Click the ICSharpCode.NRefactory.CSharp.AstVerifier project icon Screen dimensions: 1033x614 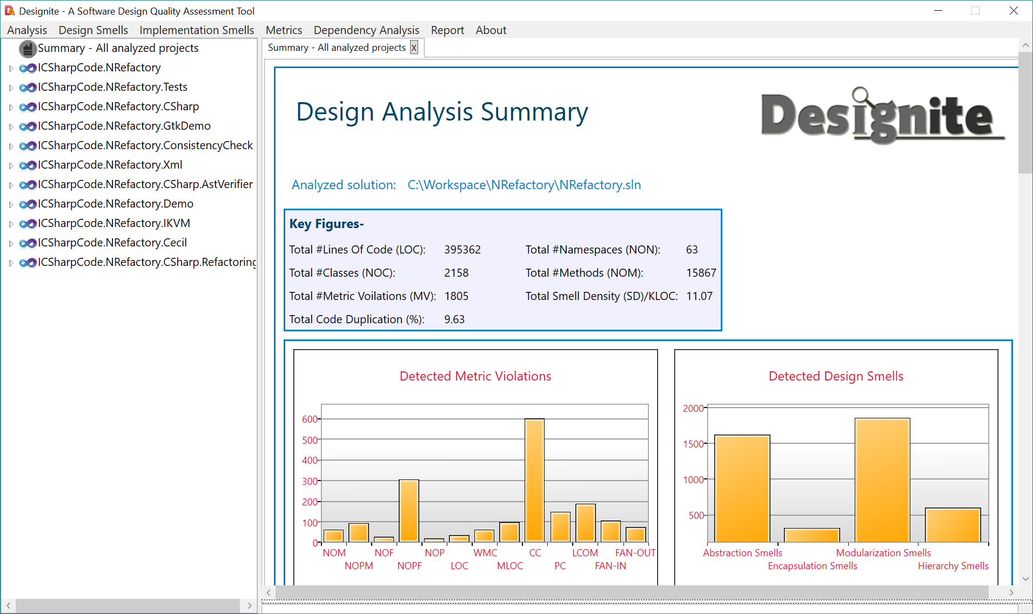[x=28, y=185]
